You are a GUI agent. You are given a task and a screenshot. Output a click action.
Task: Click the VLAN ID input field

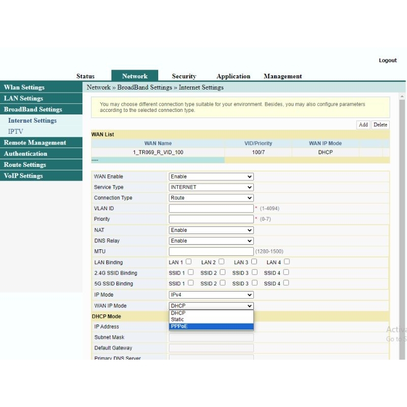211,209
